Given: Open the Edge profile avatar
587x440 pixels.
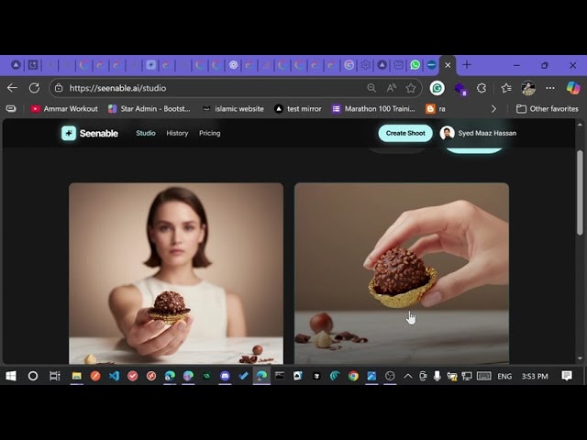Looking at the screenshot, I should point(528,88).
